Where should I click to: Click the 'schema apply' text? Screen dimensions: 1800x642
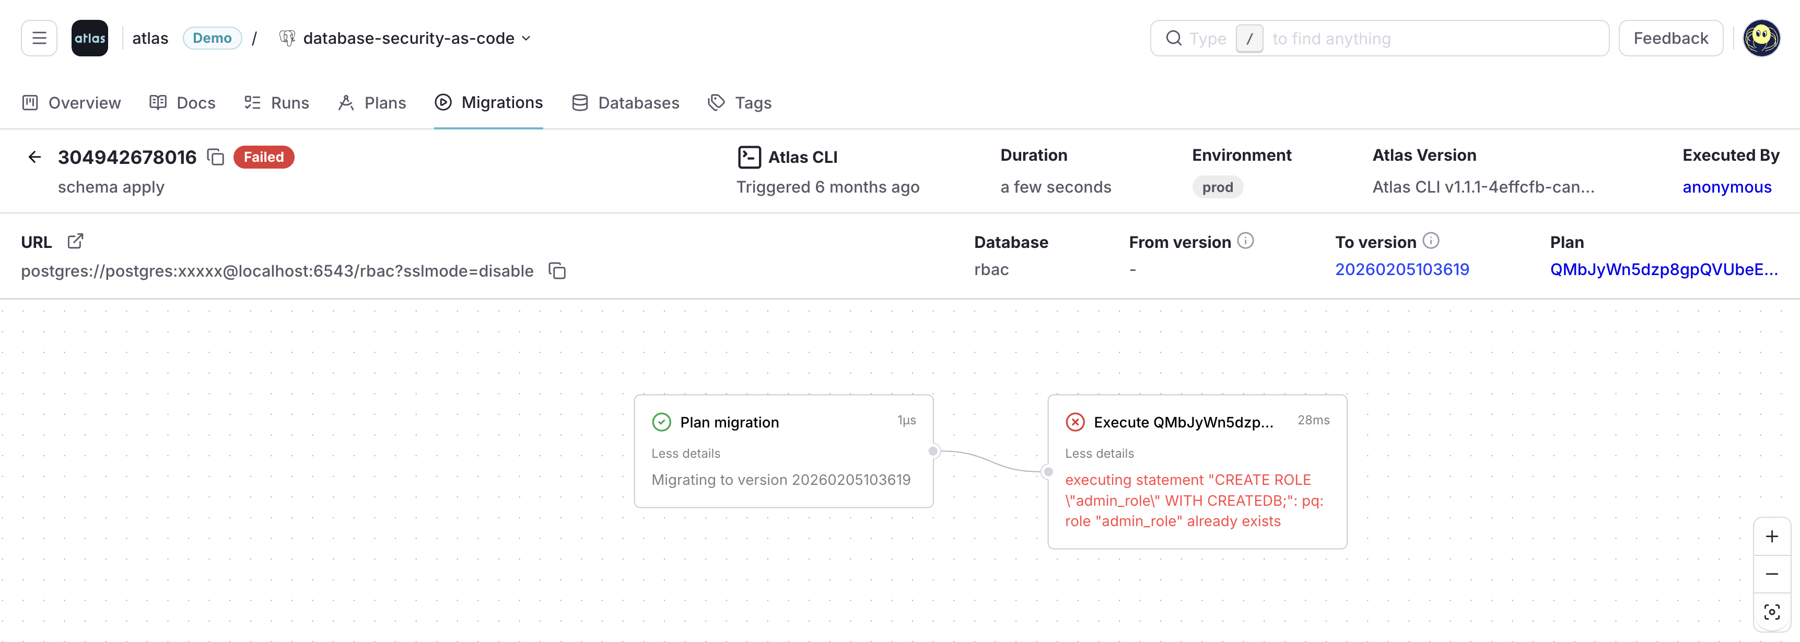[x=111, y=187]
